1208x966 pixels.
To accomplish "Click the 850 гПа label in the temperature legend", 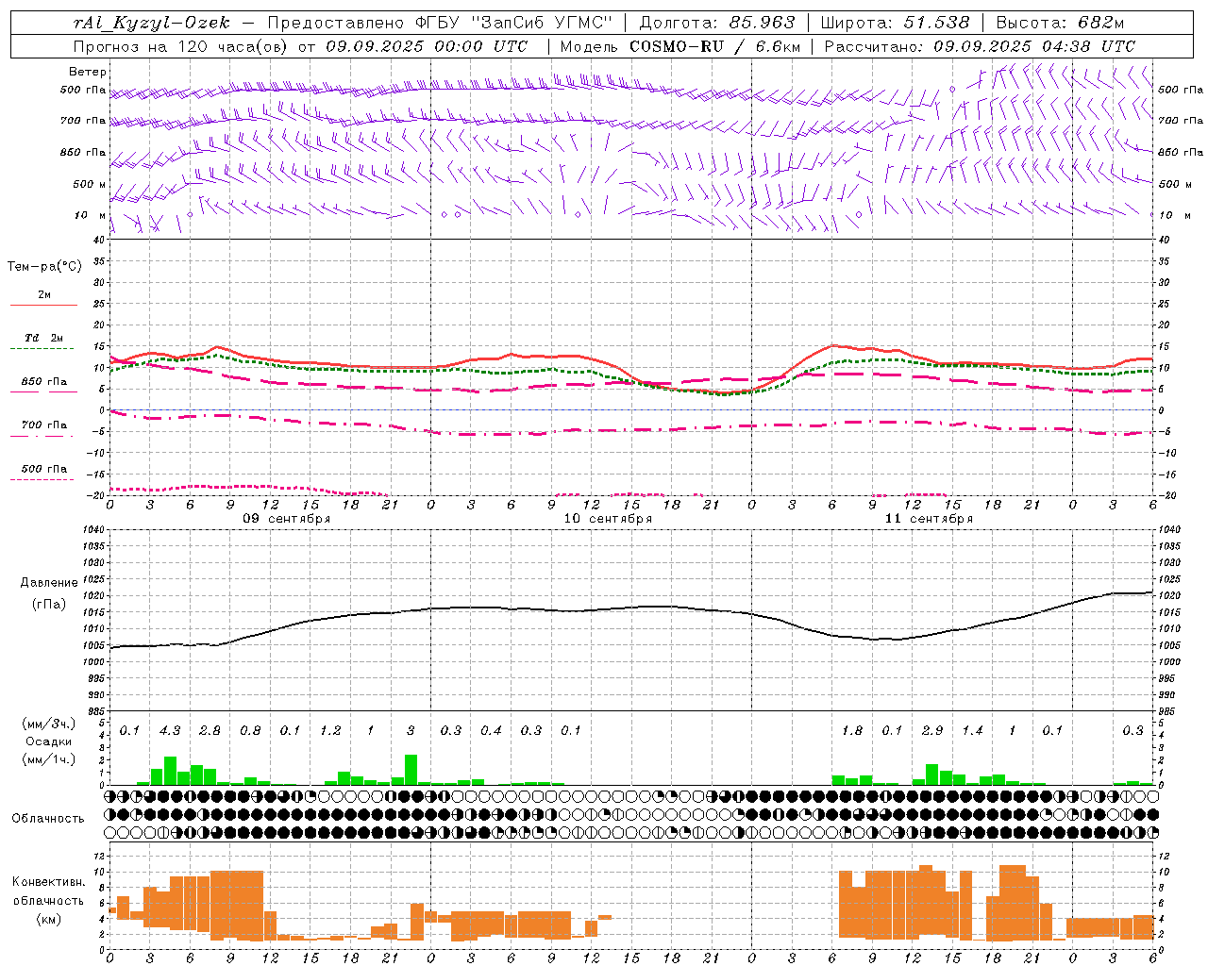I will pos(44,382).
